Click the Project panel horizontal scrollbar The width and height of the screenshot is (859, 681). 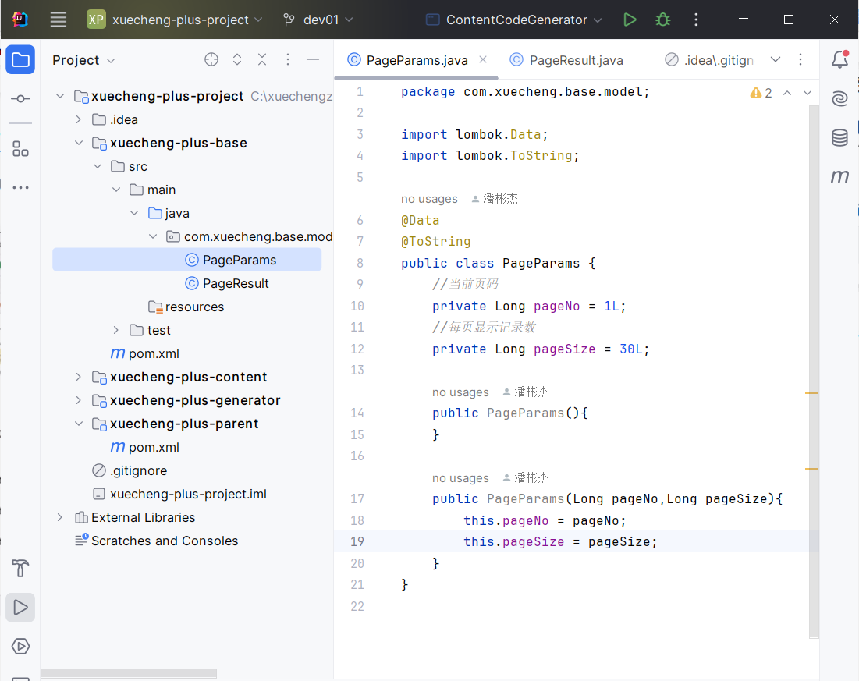click(129, 673)
